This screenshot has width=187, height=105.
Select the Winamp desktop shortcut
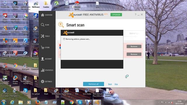pos(36,29)
